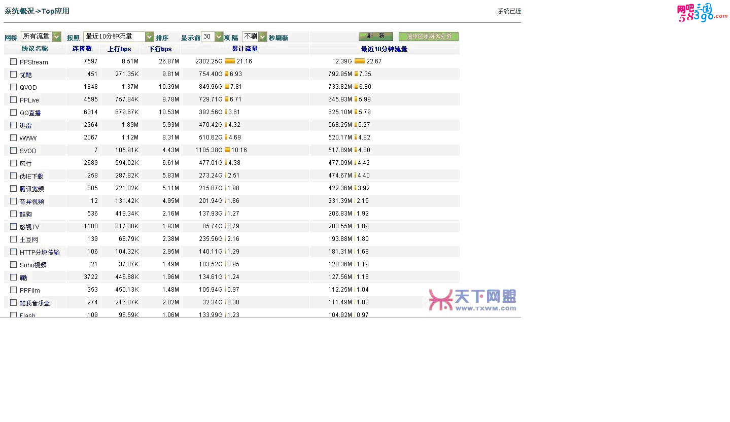The width and height of the screenshot is (730, 422).
Task: Open the 最近10分钟流量 sort dropdown
Action: coord(118,37)
